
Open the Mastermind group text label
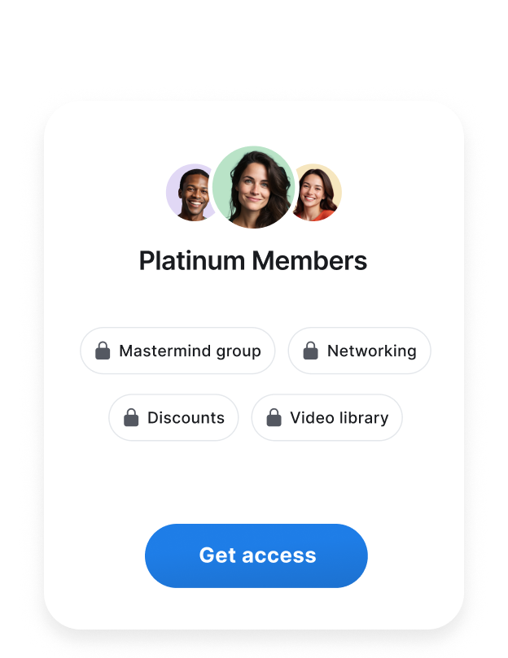click(x=190, y=351)
